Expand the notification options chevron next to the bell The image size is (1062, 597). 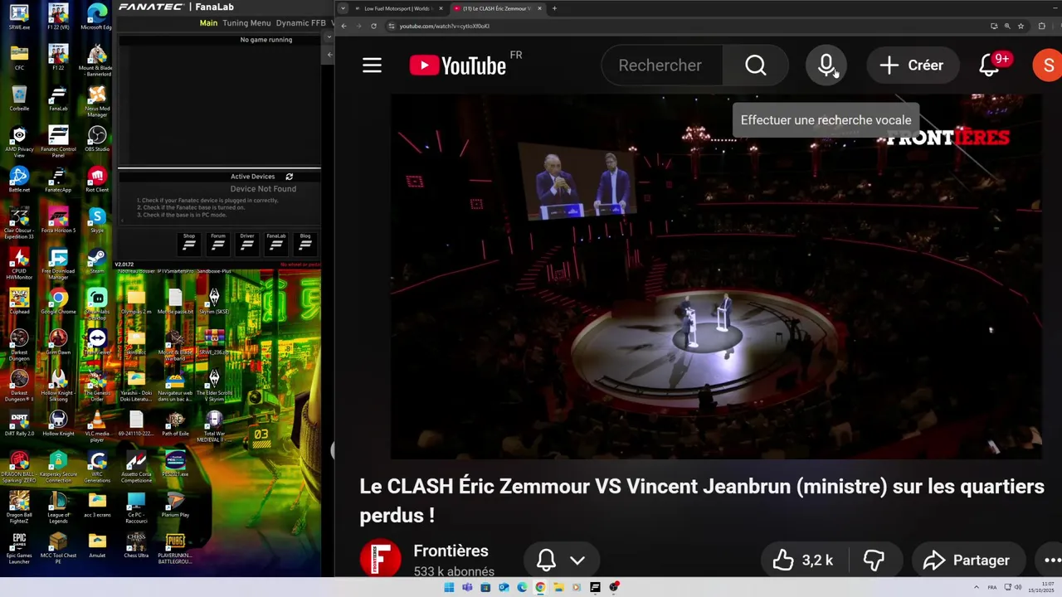point(577,561)
